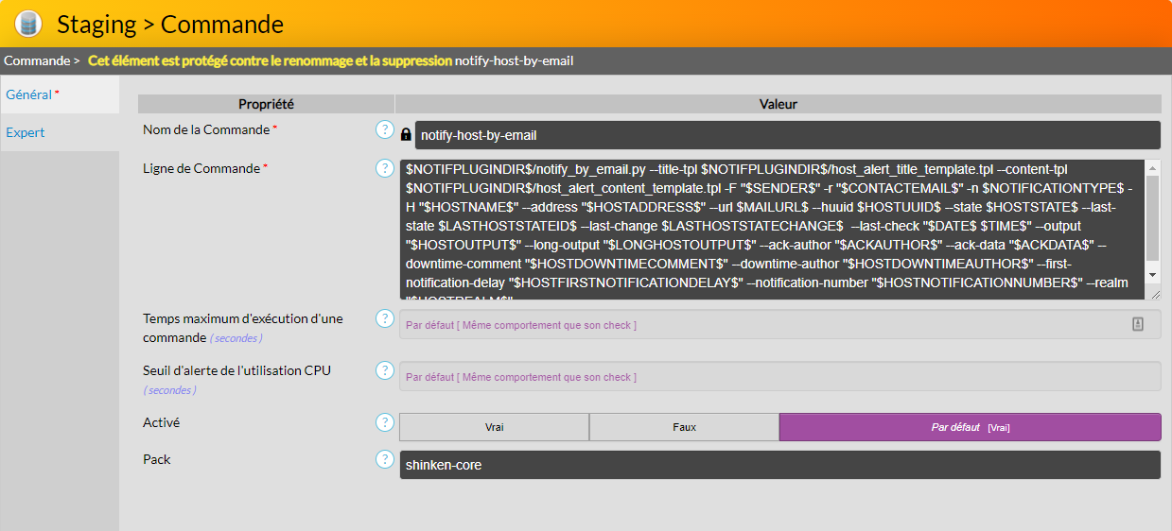Select Par défaut for Activé
This screenshot has height=531, width=1172.
(x=970, y=427)
